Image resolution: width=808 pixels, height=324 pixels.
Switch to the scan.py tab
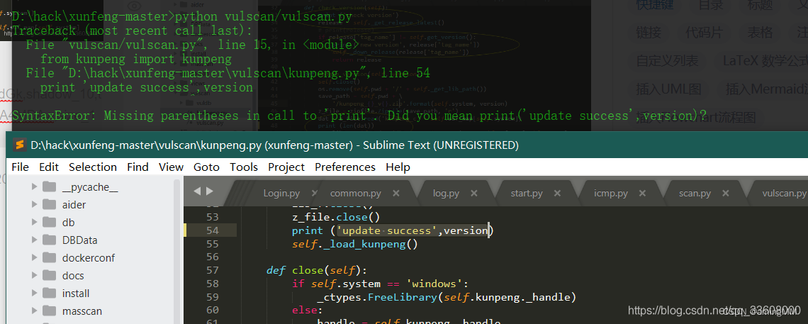click(695, 194)
